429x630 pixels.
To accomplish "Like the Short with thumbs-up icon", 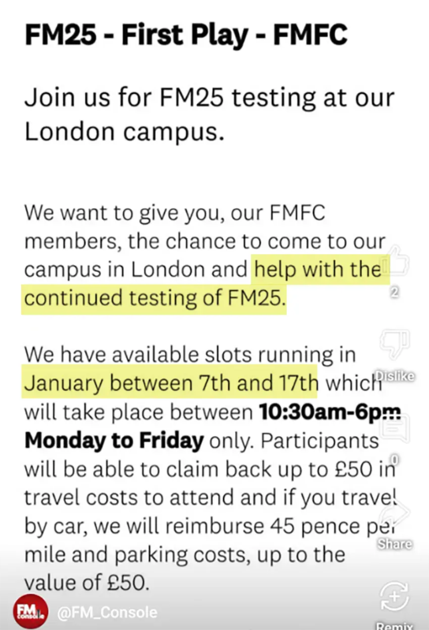I will (395, 261).
